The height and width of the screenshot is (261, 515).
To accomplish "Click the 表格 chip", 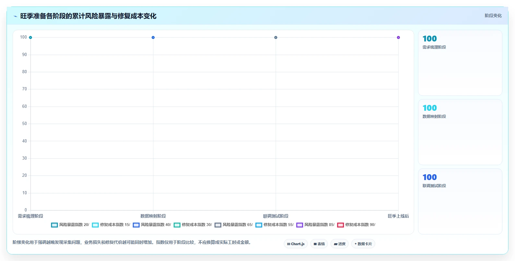I will (x=319, y=244).
